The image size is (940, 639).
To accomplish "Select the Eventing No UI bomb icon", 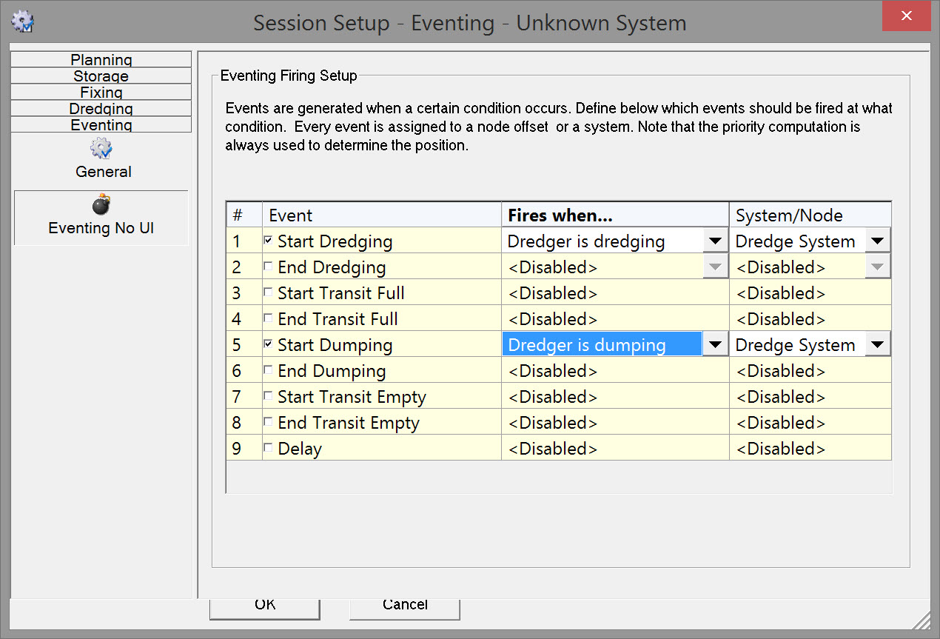I will pyautogui.click(x=101, y=205).
